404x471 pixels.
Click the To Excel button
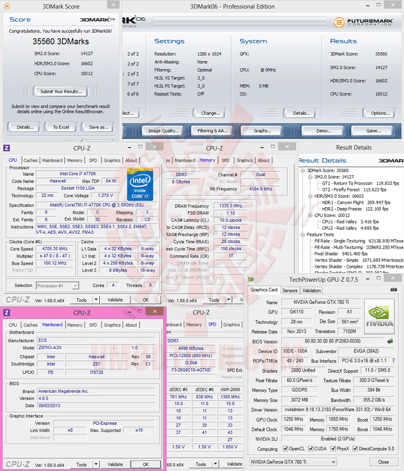(61, 127)
